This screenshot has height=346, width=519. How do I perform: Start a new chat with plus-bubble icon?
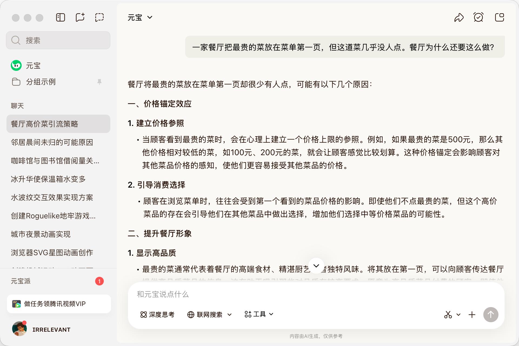coord(80,18)
